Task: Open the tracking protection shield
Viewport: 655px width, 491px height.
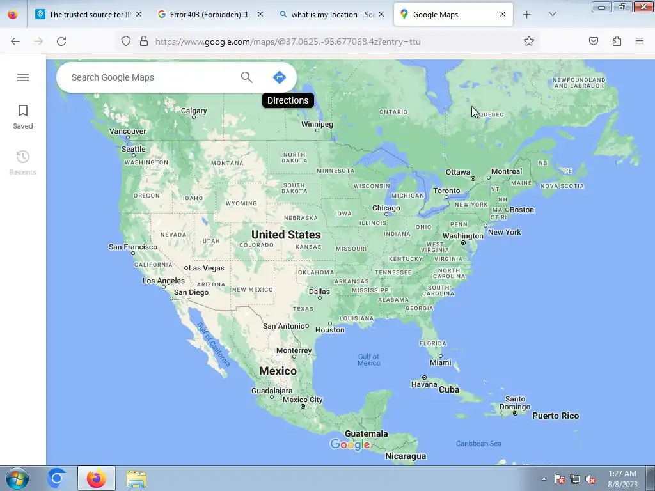Action: (126, 41)
